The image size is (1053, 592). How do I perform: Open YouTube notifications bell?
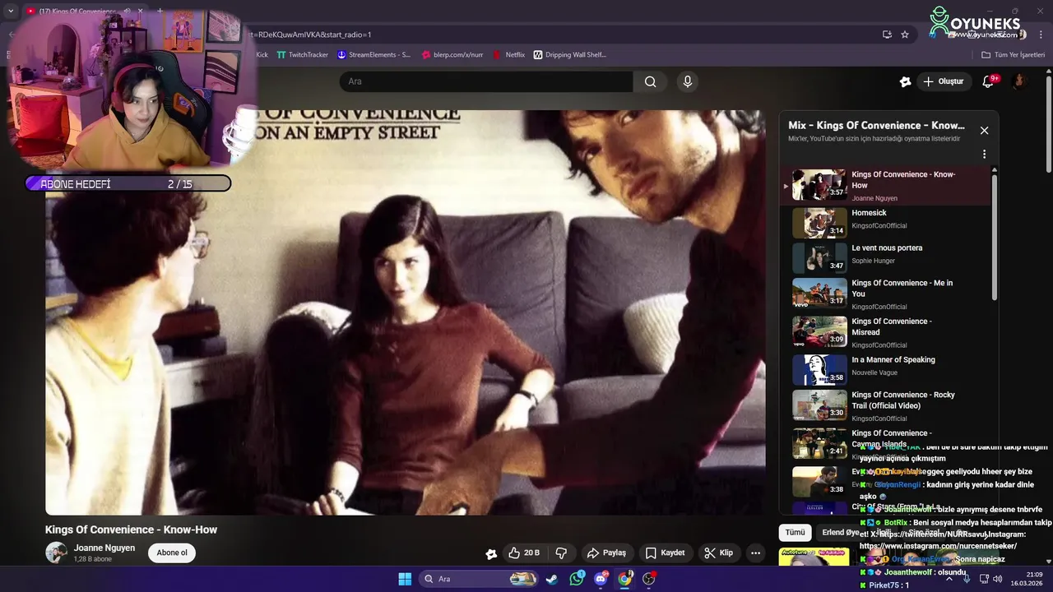point(989,81)
